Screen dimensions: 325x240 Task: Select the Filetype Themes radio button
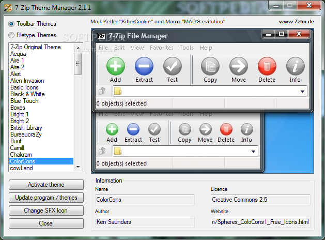11,35
